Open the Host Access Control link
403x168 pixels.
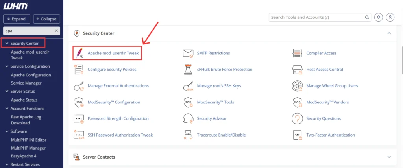point(325,70)
